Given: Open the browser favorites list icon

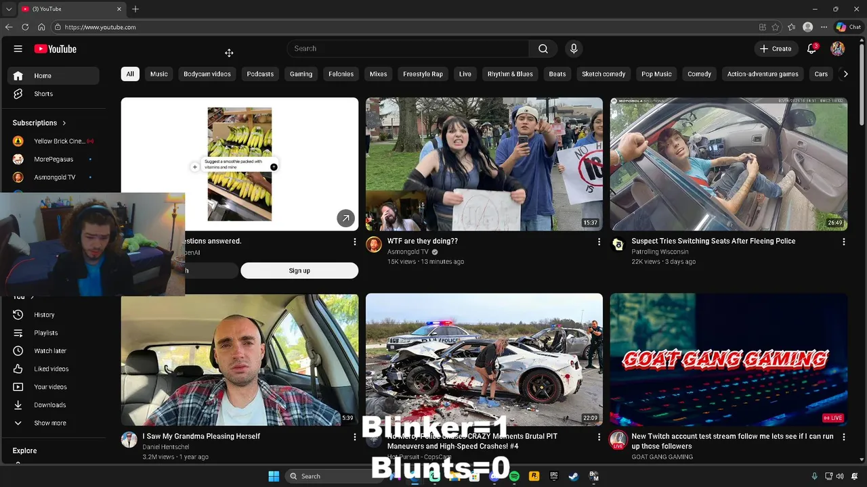Looking at the screenshot, I should click(791, 27).
